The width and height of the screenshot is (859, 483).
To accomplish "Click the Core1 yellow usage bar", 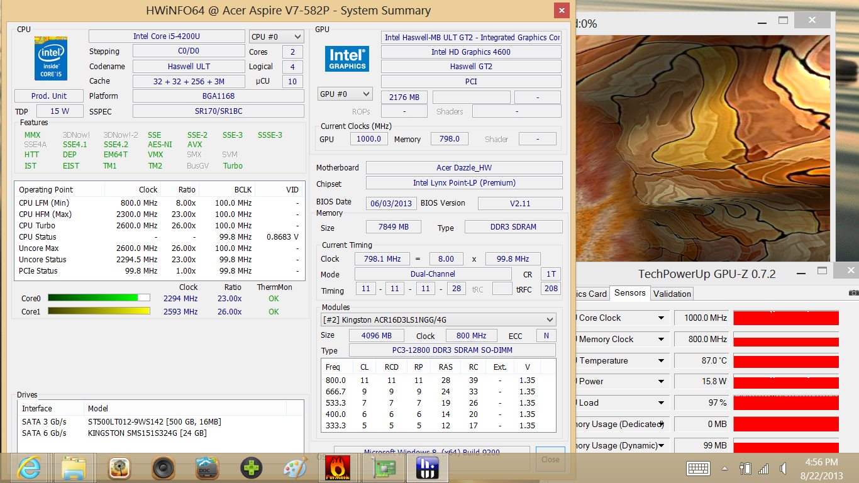I will [99, 311].
